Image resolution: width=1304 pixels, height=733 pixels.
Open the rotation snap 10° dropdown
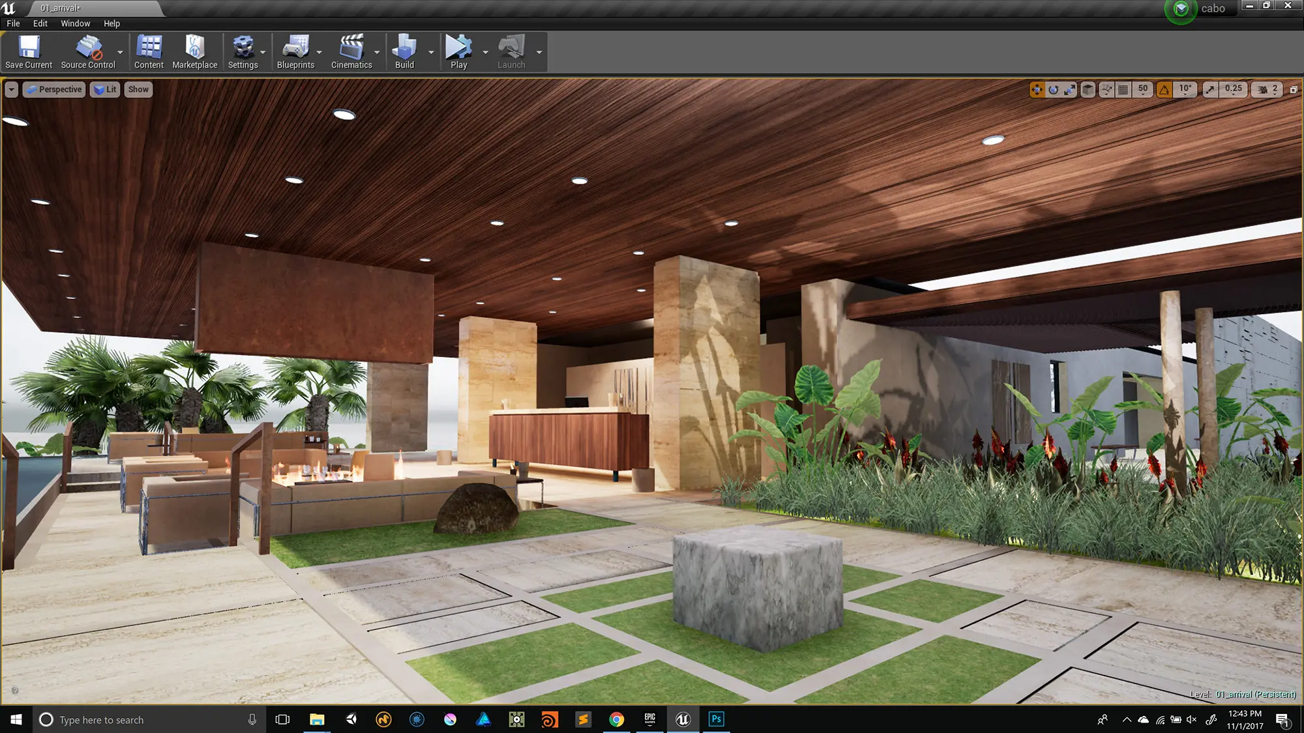(1185, 89)
